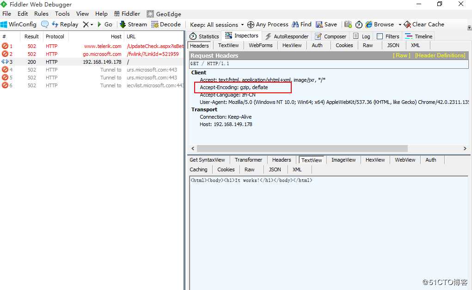Image resolution: width=472 pixels, height=290 pixels.
Task: Click the Connection: Keep-Alive header
Action: tap(226, 117)
